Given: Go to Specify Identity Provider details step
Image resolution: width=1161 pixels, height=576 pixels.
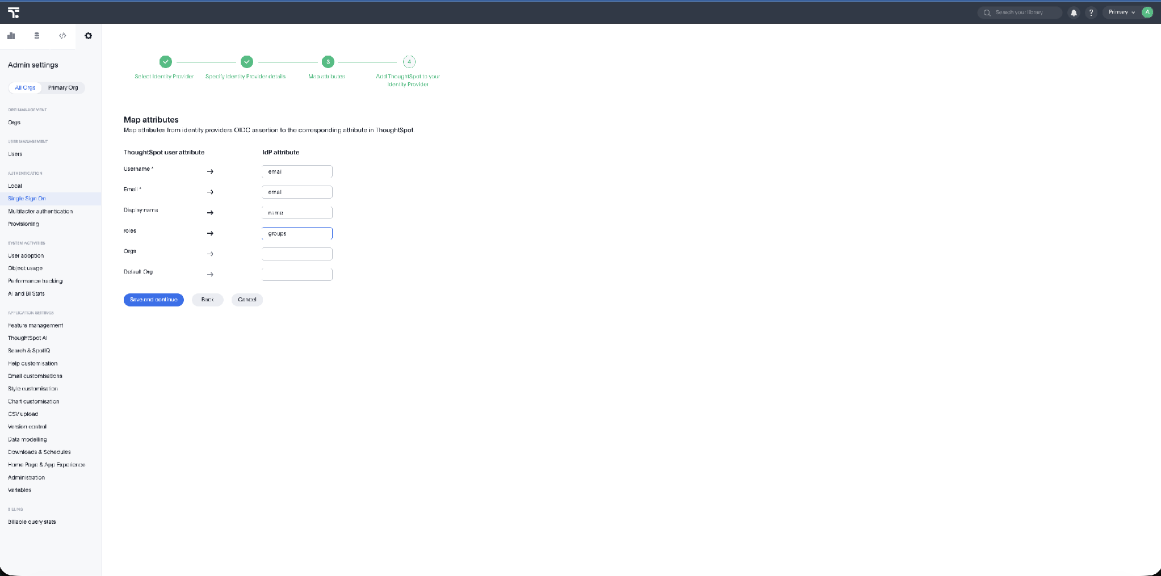Looking at the screenshot, I should coord(246,62).
